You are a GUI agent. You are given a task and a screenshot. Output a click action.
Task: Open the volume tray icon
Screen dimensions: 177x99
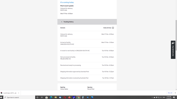[161, 97]
